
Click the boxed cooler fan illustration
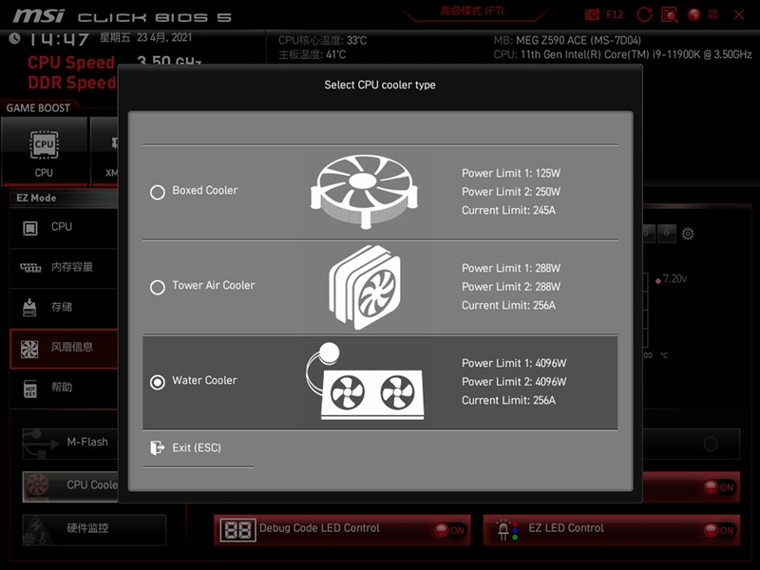[364, 192]
